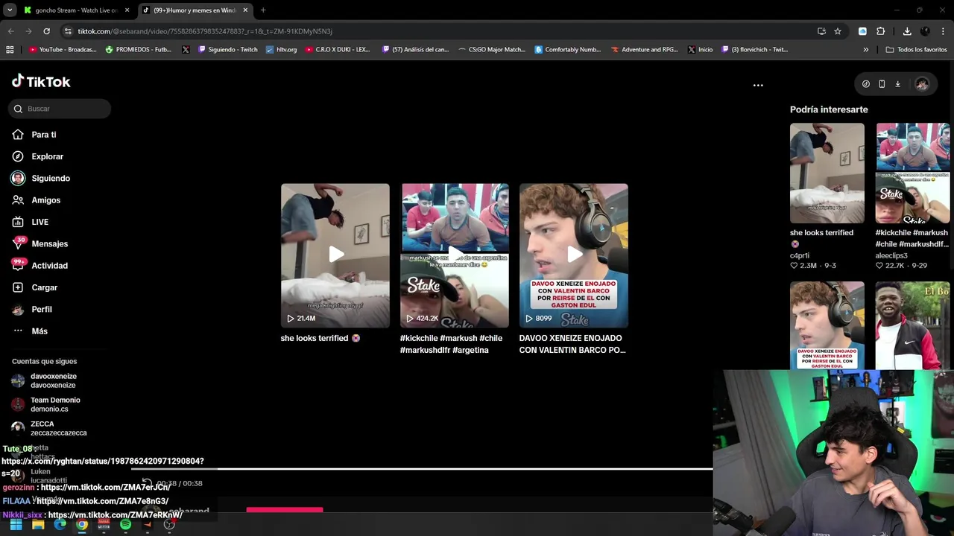Open the Extensions puzzle menu
The height and width of the screenshot is (536, 954).
(x=880, y=31)
